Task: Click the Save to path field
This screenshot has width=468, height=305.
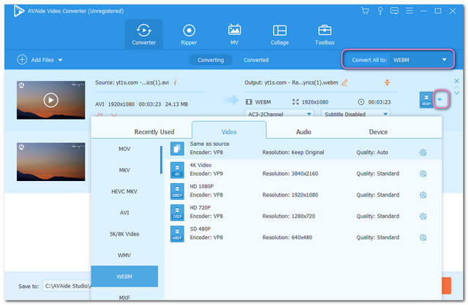Action: point(67,286)
